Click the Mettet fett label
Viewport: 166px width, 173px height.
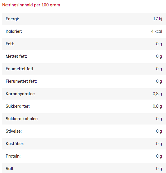(16, 56)
